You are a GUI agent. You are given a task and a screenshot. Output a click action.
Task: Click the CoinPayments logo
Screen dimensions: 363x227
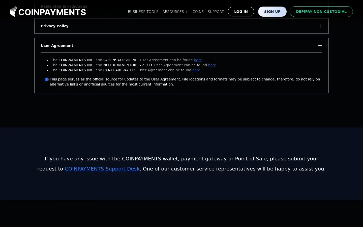(x=48, y=12)
